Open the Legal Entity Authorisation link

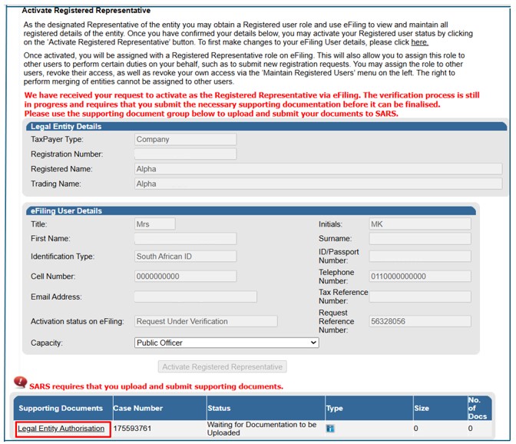[x=61, y=429]
